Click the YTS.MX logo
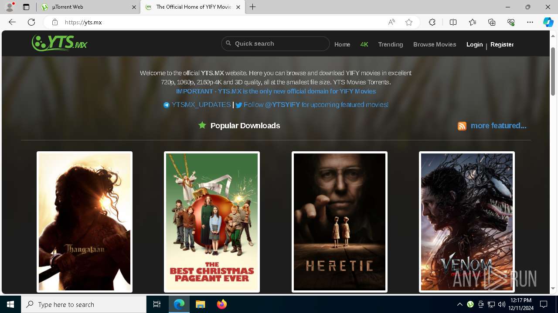This screenshot has height=313, width=558. [x=60, y=43]
